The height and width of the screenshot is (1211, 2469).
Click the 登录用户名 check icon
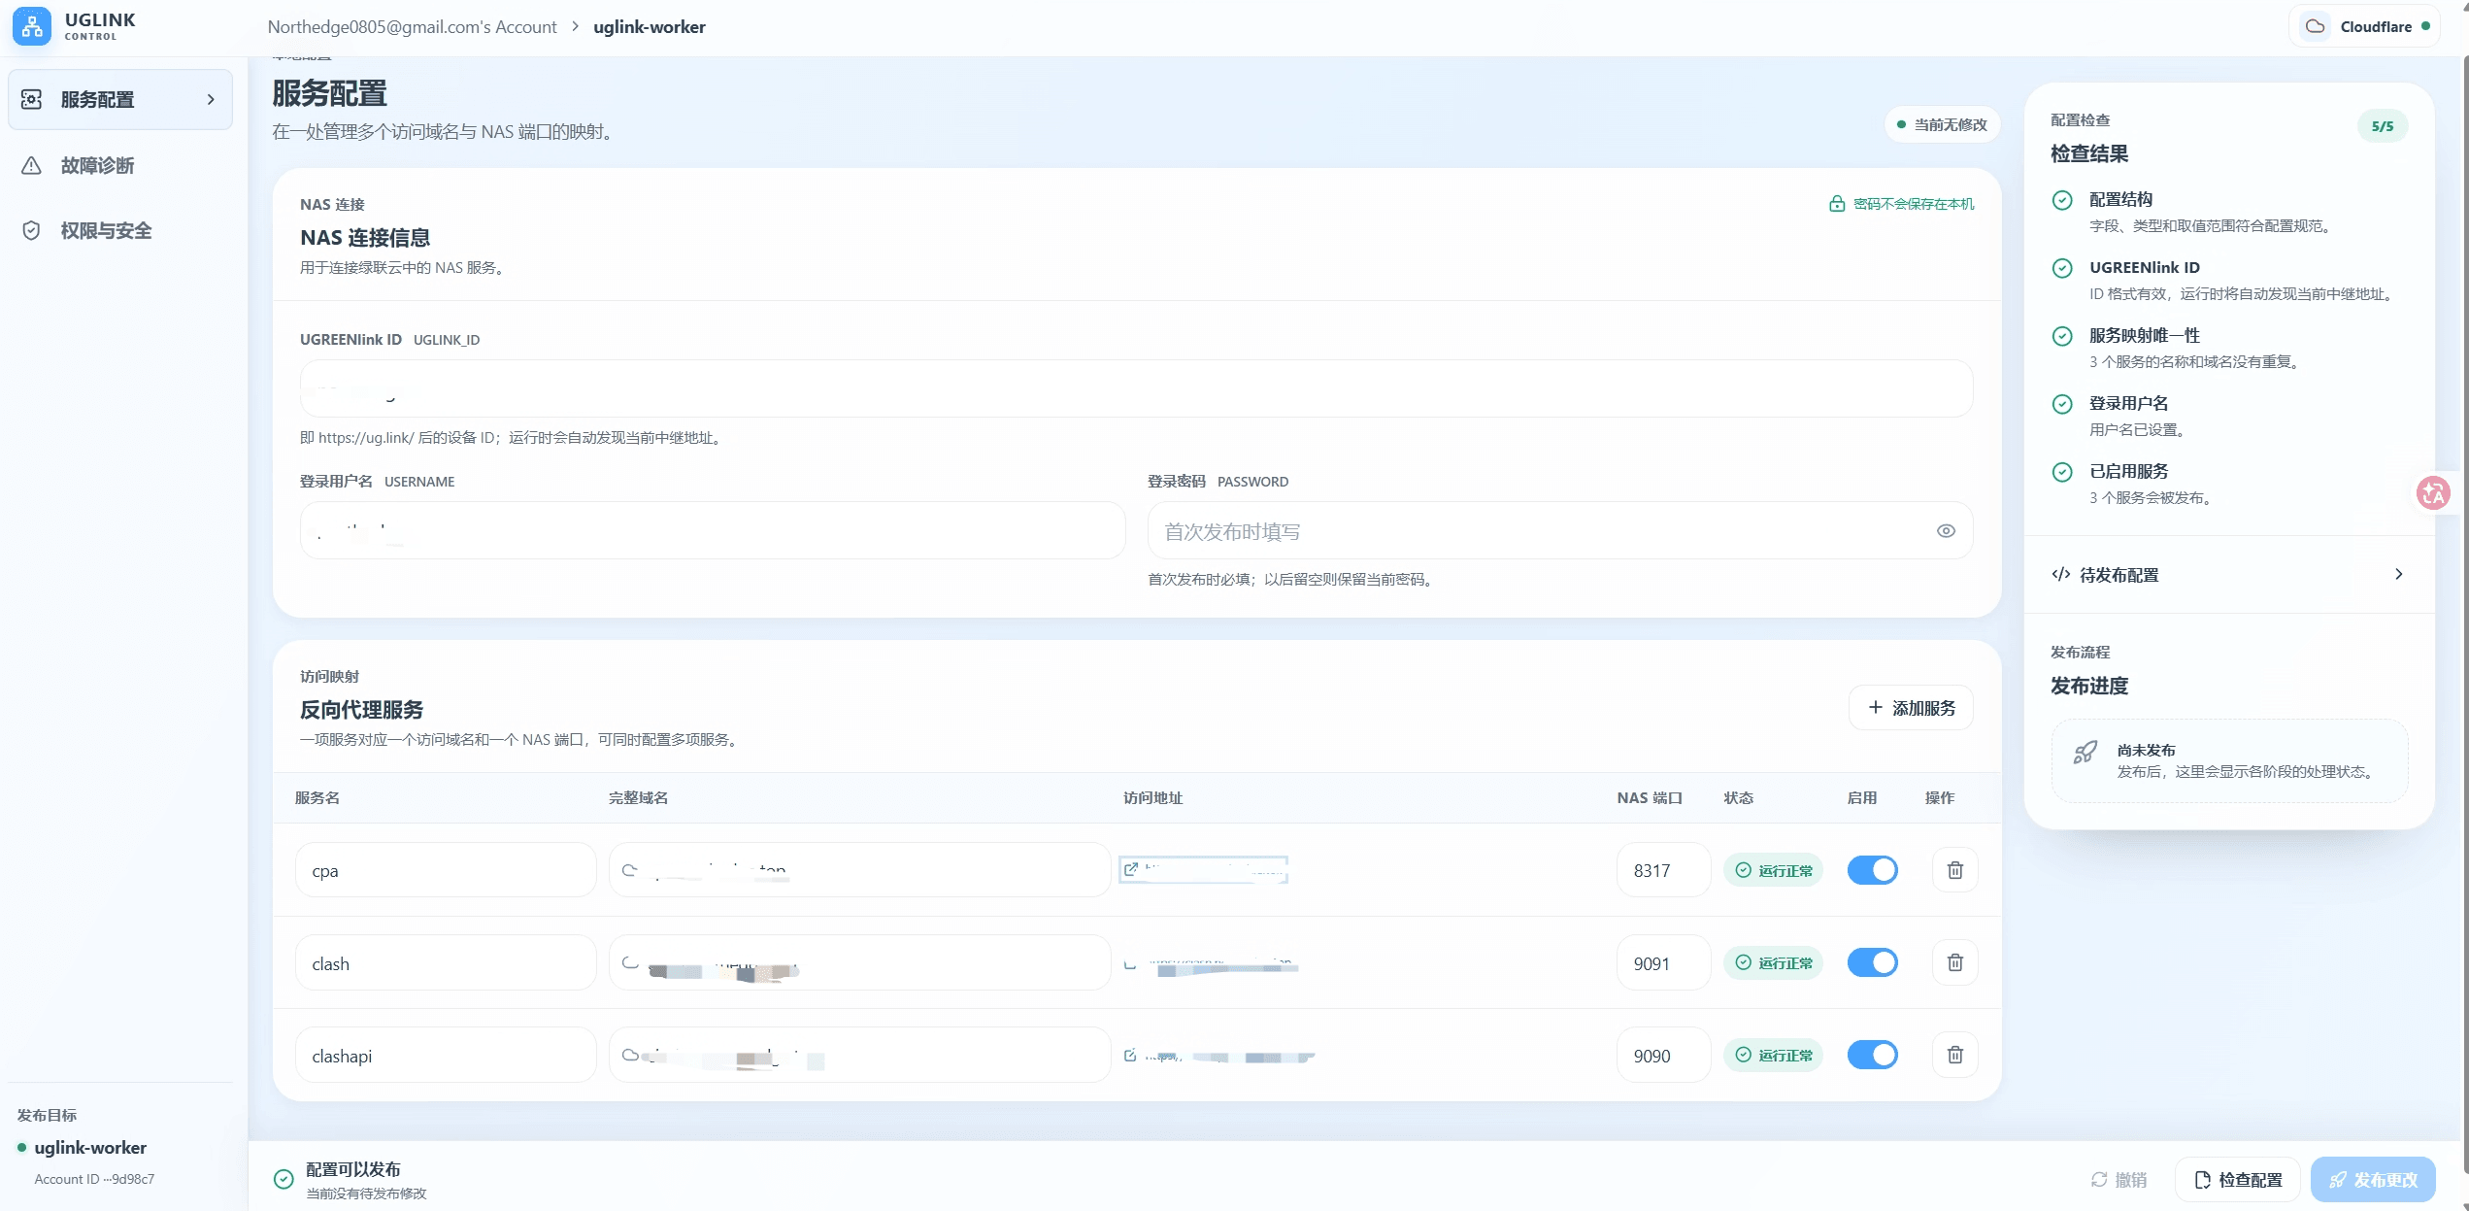(2062, 404)
